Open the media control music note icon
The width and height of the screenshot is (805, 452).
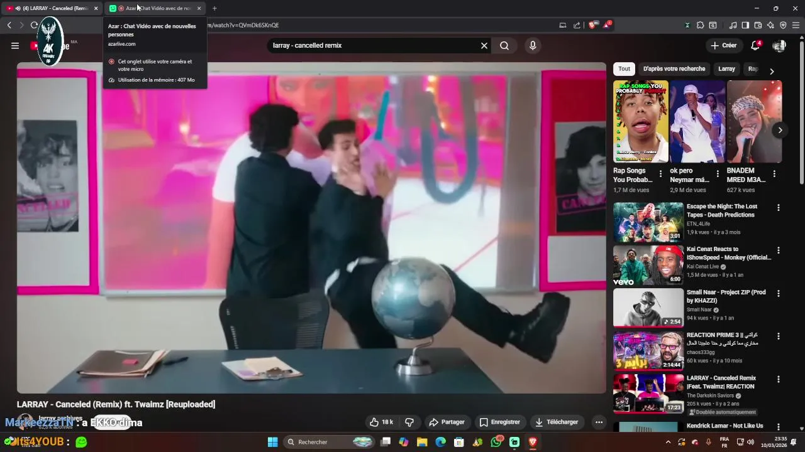coord(733,25)
